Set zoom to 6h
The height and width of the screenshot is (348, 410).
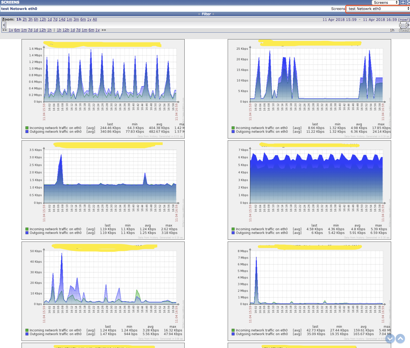tap(36, 19)
